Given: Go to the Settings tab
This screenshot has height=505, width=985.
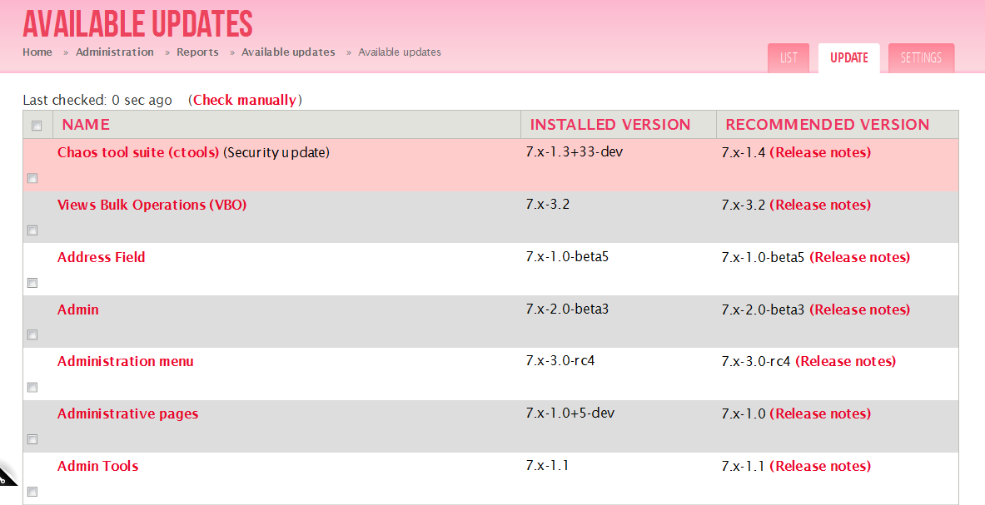Looking at the screenshot, I should pos(921,58).
